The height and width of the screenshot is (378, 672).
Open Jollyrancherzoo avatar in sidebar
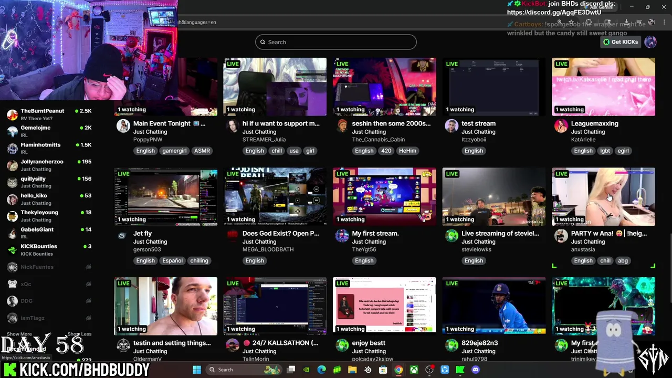[12, 165]
